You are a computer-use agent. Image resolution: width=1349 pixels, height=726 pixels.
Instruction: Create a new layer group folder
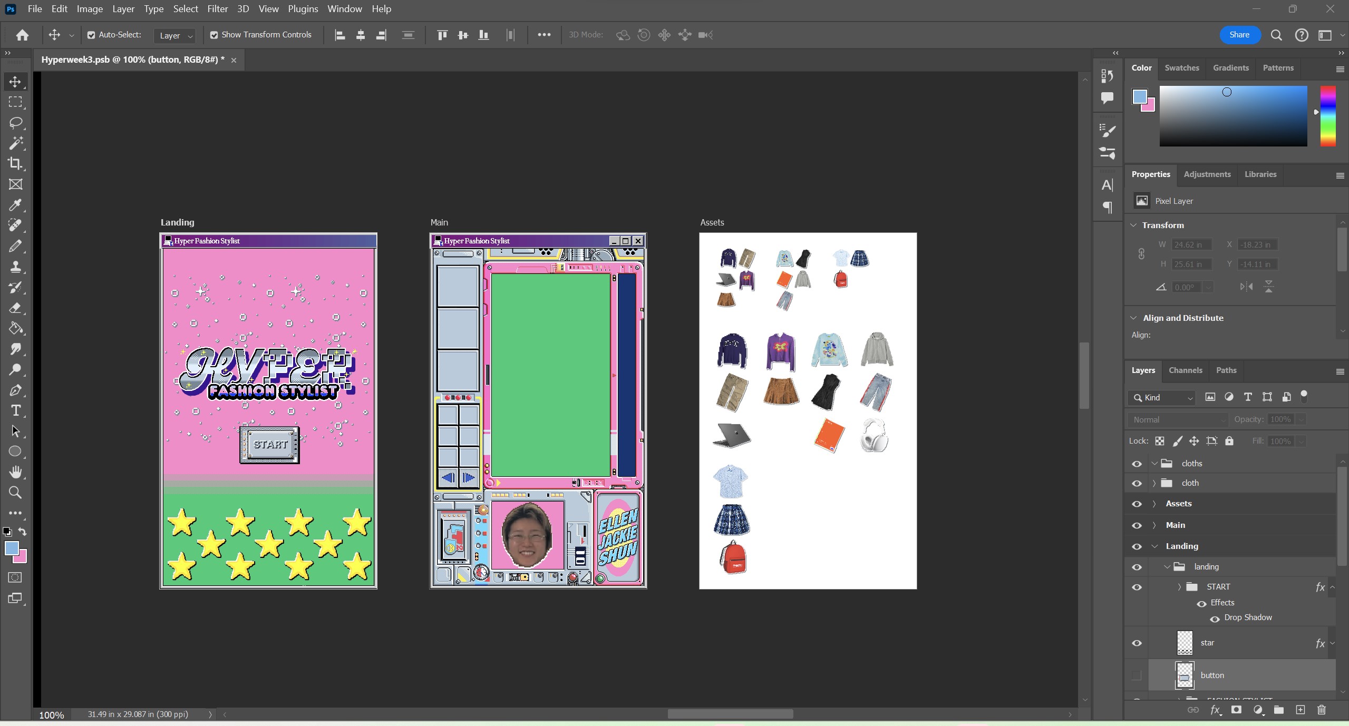[x=1279, y=710]
